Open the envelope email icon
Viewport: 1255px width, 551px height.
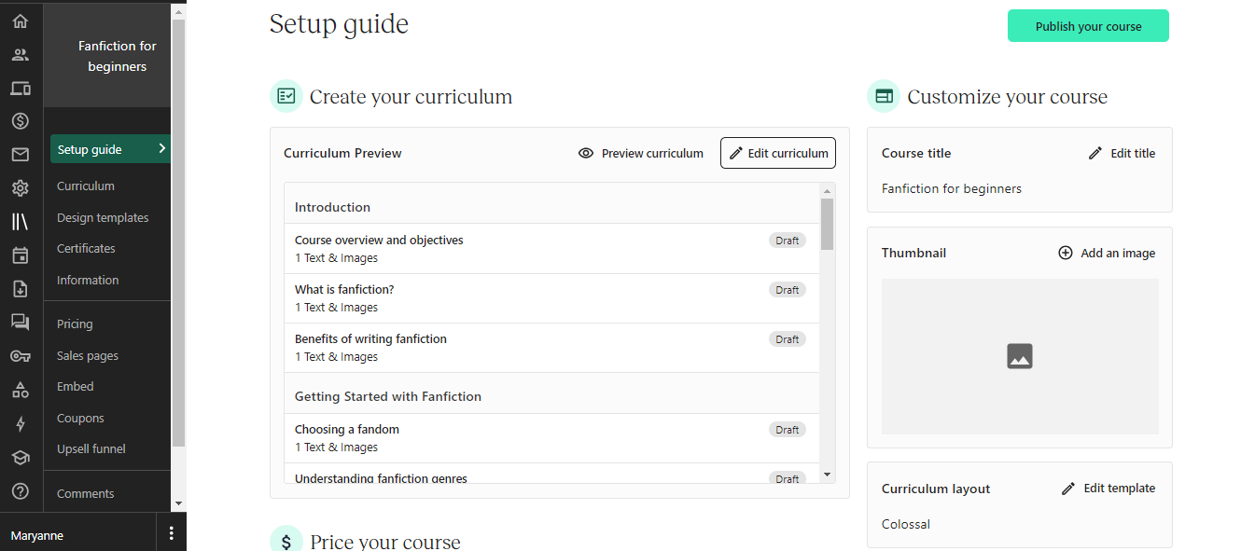point(20,155)
